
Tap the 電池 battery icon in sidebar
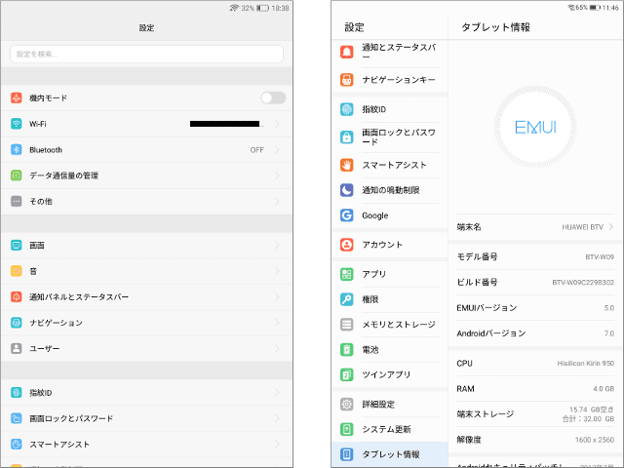click(x=347, y=350)
